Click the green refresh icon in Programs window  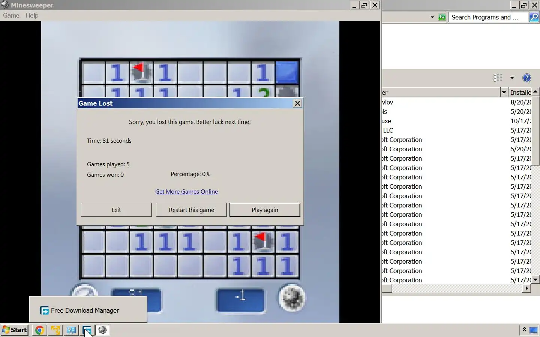point(442,17)
